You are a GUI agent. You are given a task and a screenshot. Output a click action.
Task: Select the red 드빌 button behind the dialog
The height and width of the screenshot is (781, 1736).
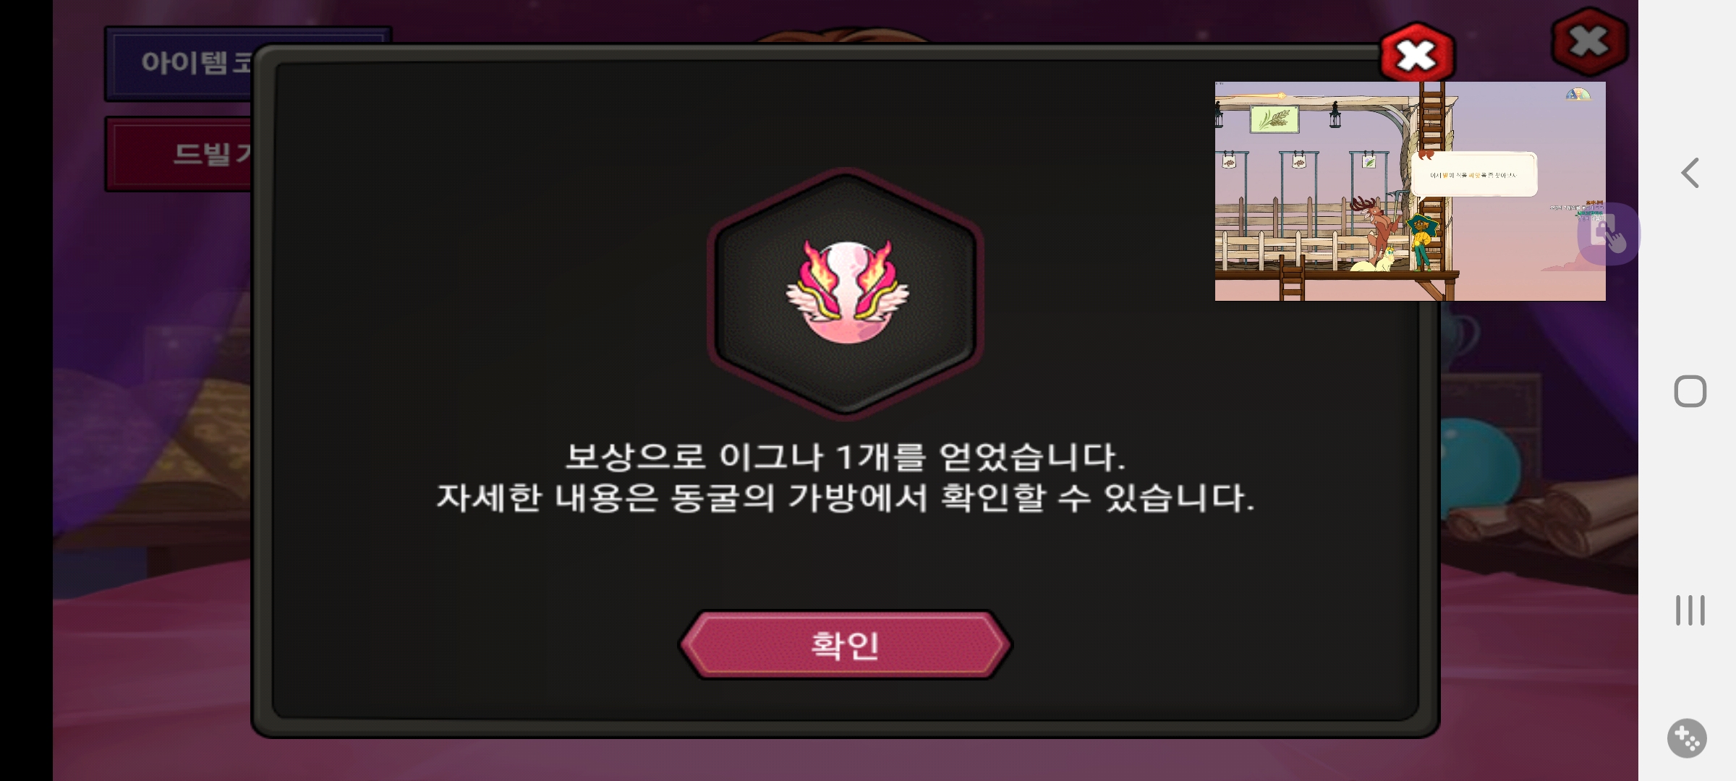(x=181, y=154)
